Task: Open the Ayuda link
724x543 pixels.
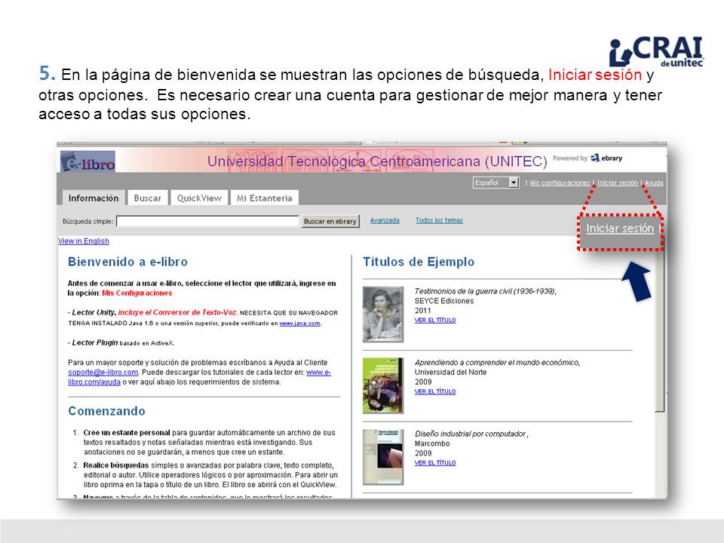Action: [654, 183]
